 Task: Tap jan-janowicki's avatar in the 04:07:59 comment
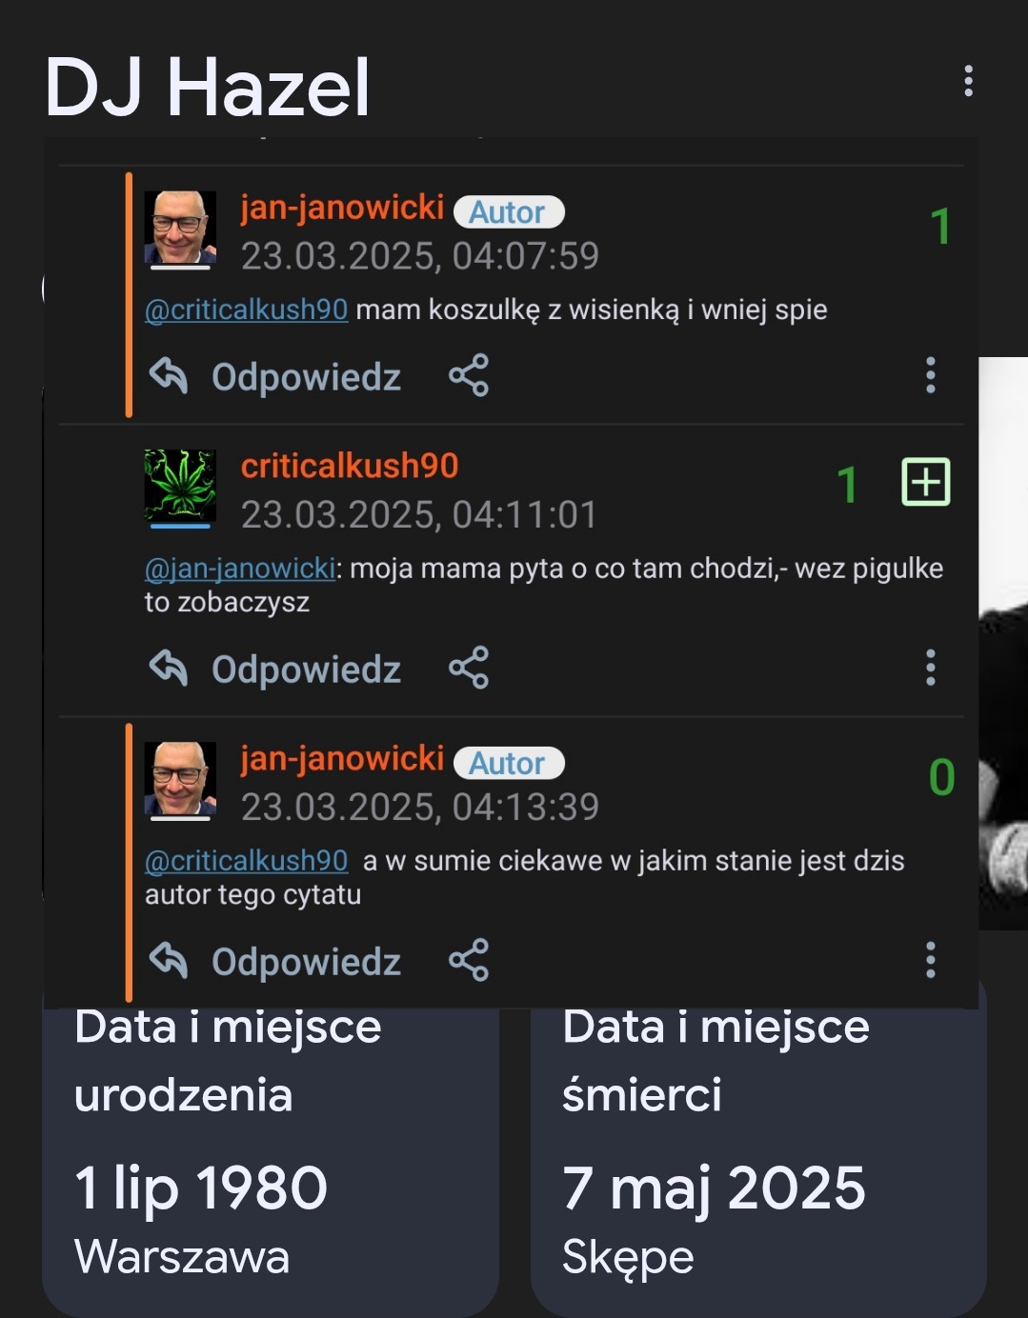(180, 228)
